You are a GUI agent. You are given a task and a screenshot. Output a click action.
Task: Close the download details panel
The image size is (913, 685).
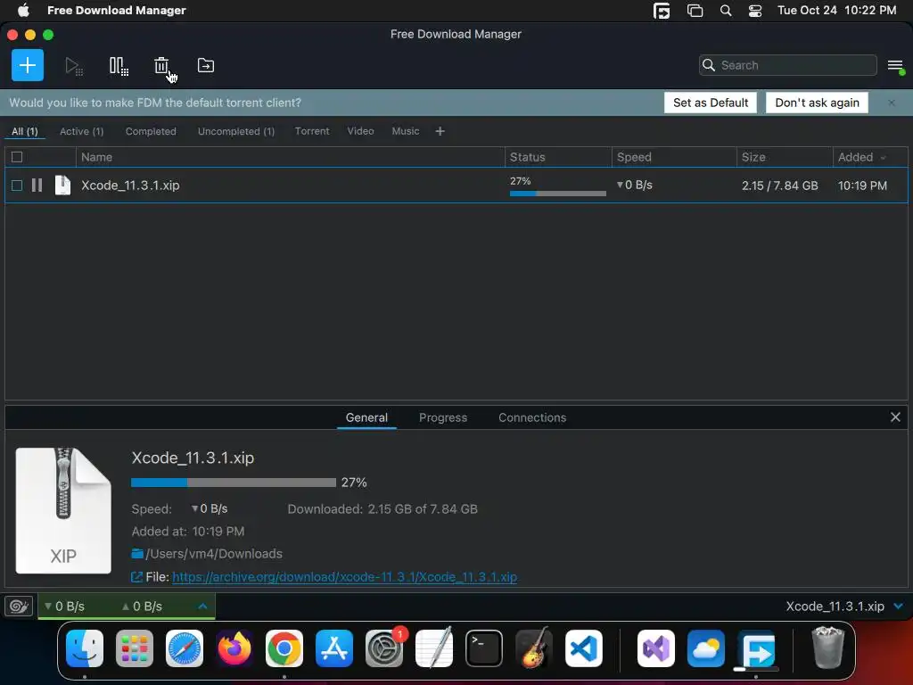point(895,417)
